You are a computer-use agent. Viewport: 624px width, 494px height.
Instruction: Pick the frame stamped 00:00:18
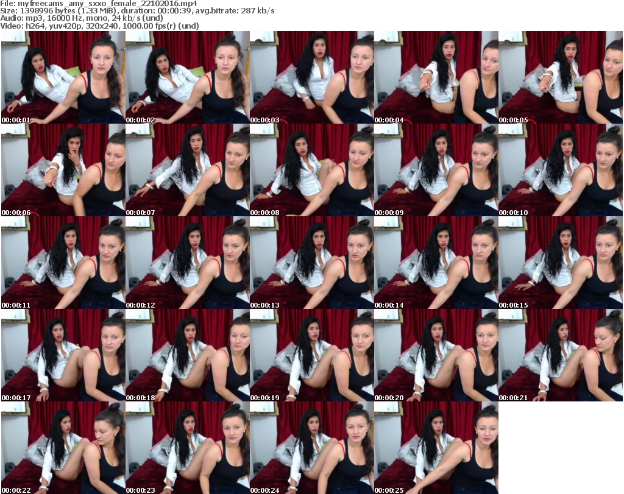[188, 355]
